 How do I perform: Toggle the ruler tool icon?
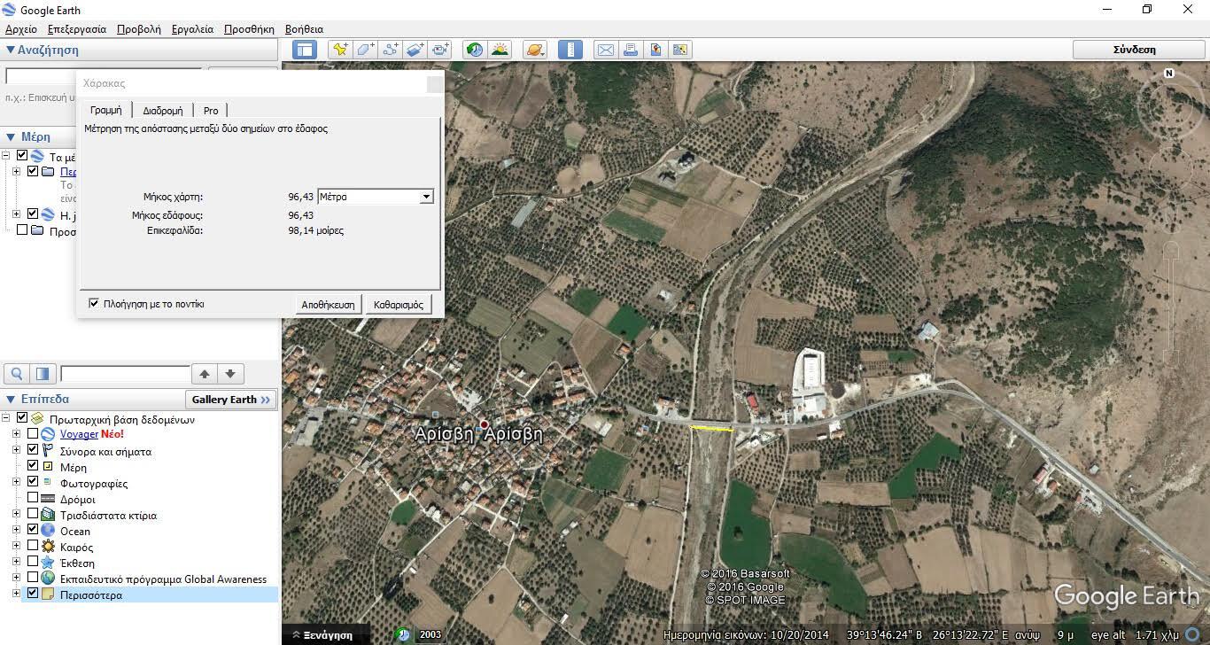click(x=570, y=50)
